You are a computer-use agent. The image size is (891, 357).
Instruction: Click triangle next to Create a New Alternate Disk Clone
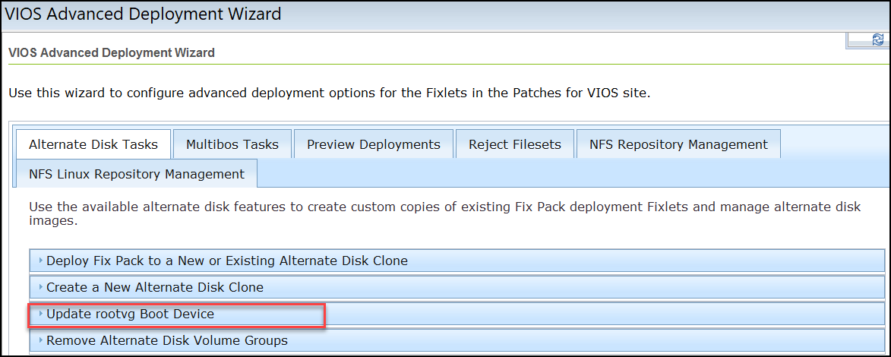pyautogui.click(x=40, y=287)
